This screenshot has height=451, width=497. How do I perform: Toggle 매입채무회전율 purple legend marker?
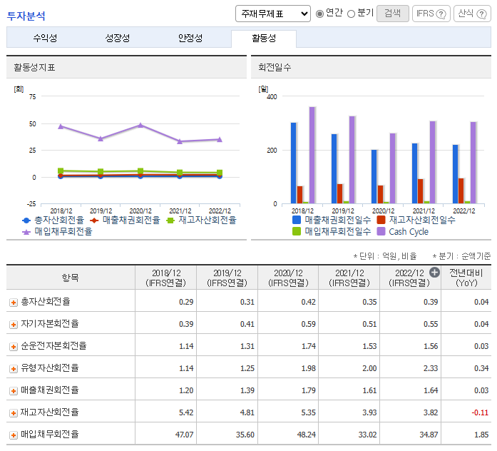pos(26,232)
